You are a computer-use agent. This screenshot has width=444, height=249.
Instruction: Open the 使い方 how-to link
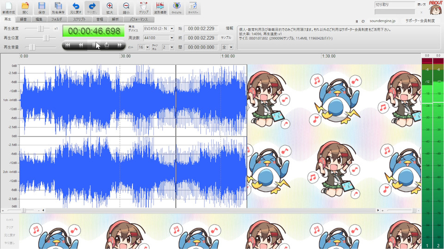click(x=421, y=5)
